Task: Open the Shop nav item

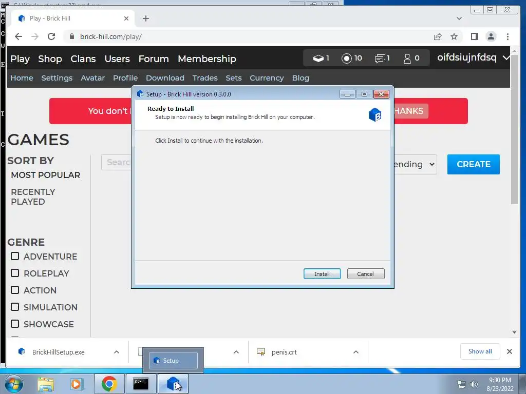Action: coord(50,58)
